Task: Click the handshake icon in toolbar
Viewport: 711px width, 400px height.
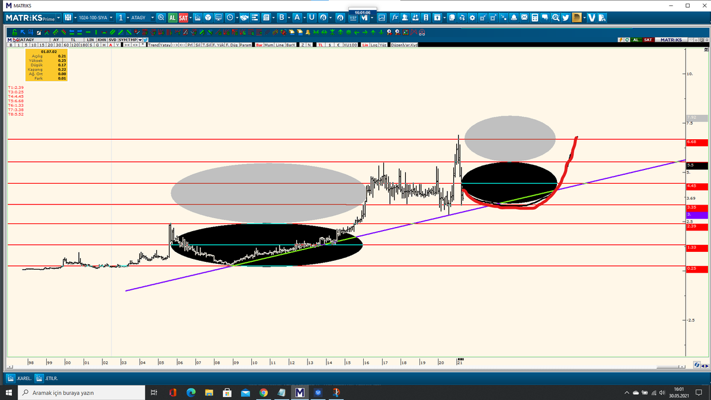Action: pos(244,17)
